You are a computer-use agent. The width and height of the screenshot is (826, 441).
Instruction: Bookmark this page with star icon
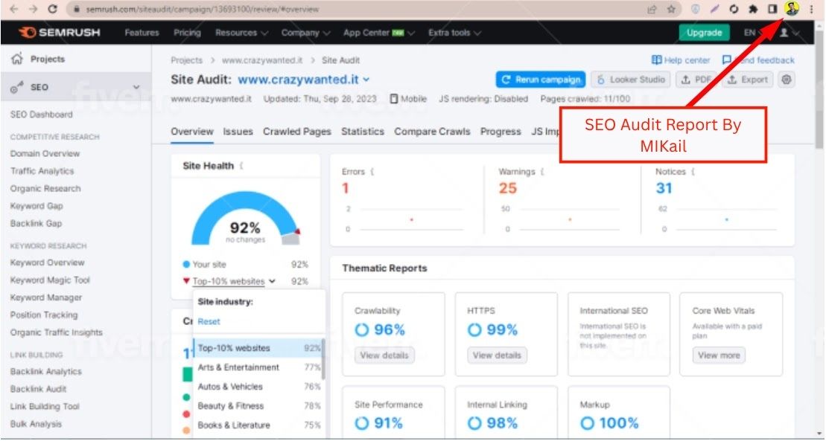pos(671,9)
